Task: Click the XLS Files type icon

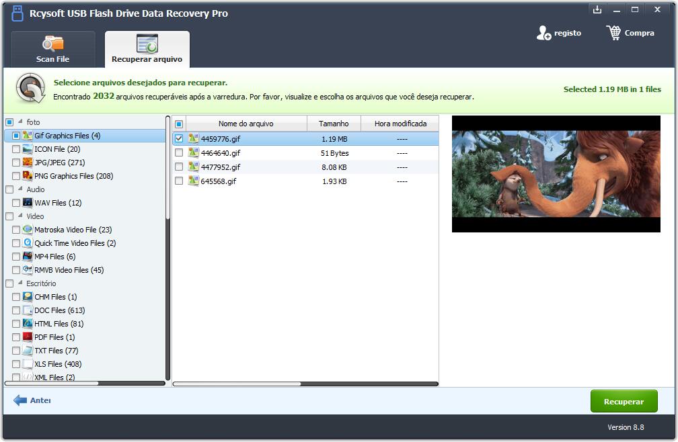Action: click(27, 364)
